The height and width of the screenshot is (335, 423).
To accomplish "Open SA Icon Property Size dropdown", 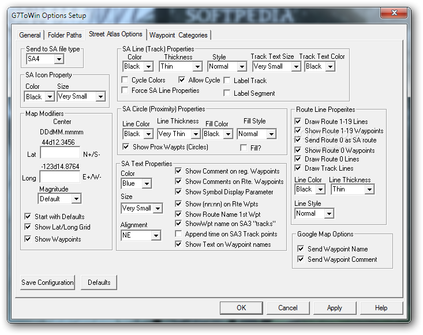I will pyautogui.click(x=81, y=96).
